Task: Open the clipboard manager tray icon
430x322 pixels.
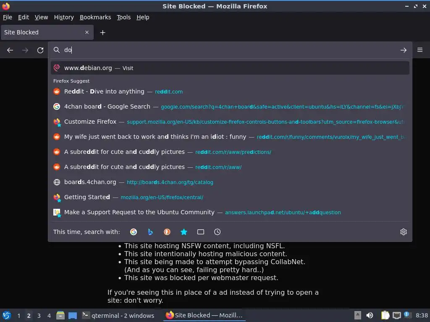Action: tap(385, 315)
